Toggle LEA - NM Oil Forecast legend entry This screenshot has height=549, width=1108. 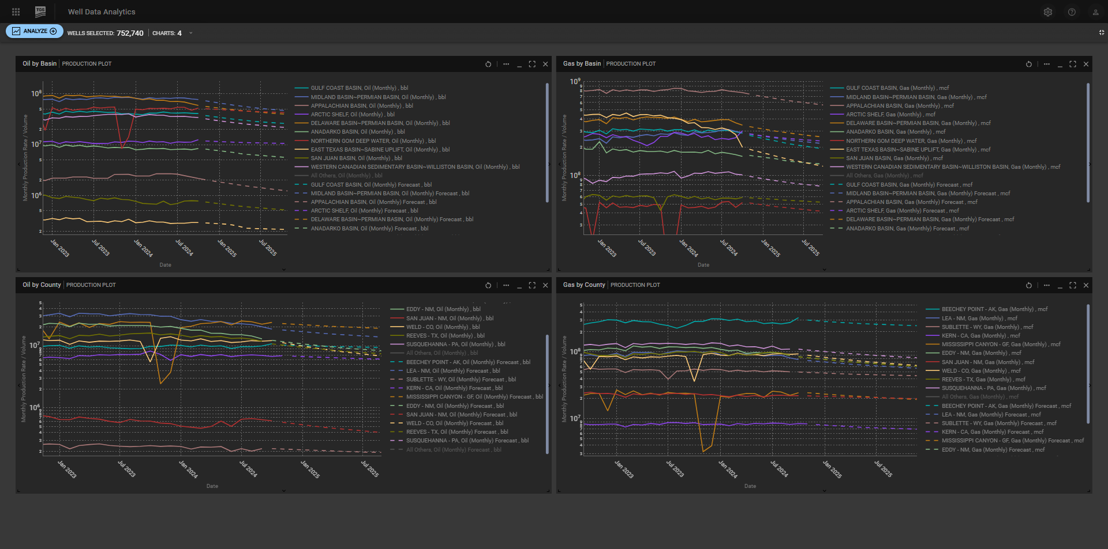point(445,371)
